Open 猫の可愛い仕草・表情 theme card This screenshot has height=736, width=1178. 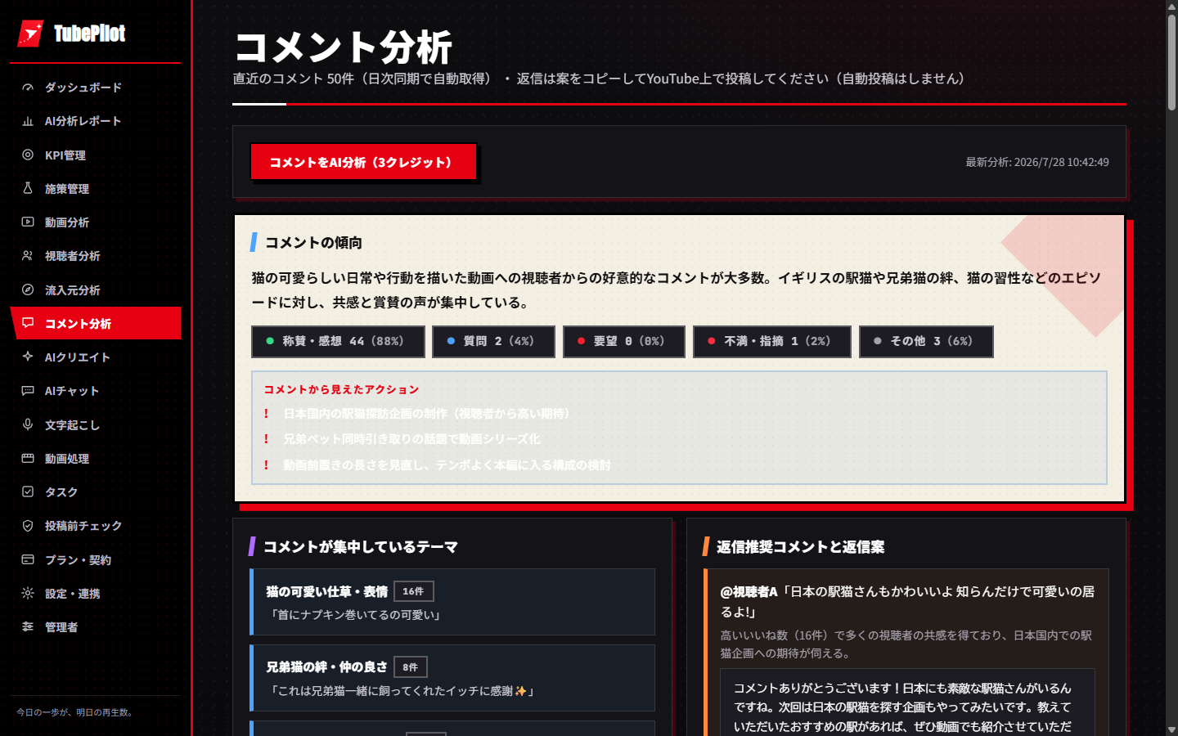(452, 602)
